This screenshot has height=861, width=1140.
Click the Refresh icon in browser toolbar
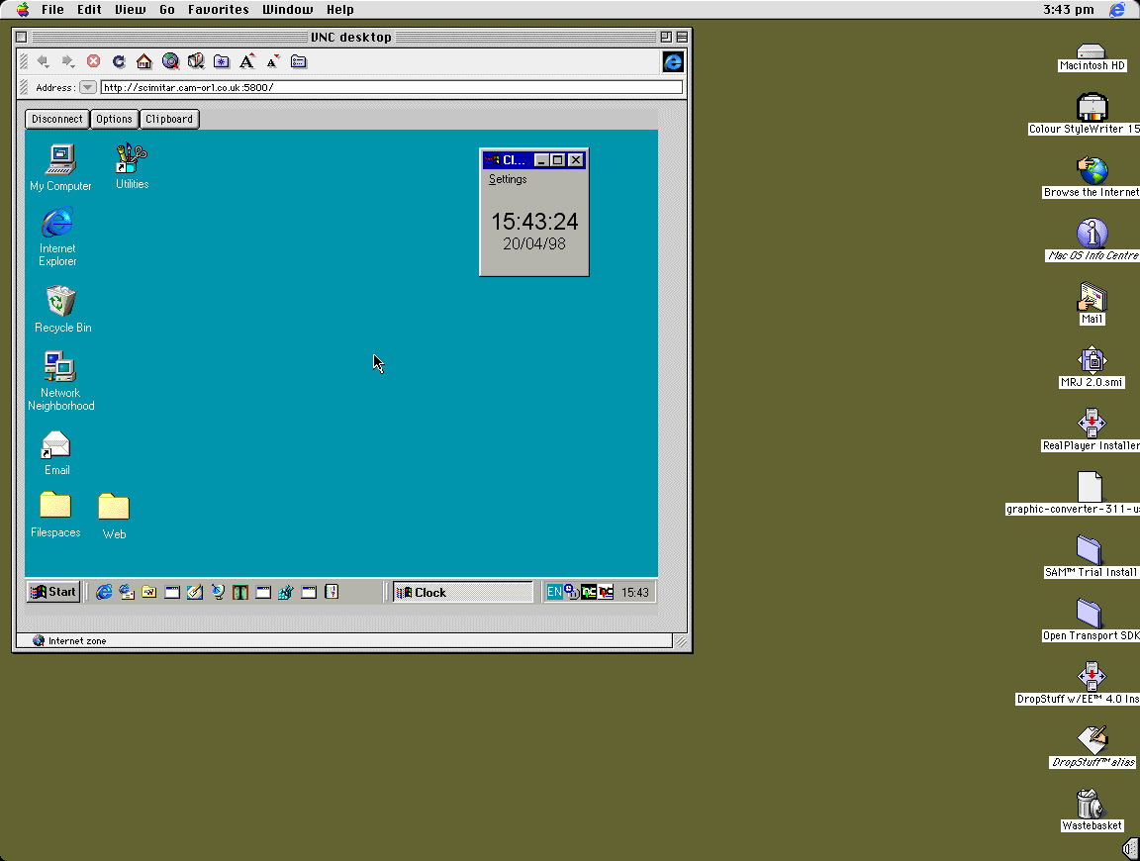119,61
